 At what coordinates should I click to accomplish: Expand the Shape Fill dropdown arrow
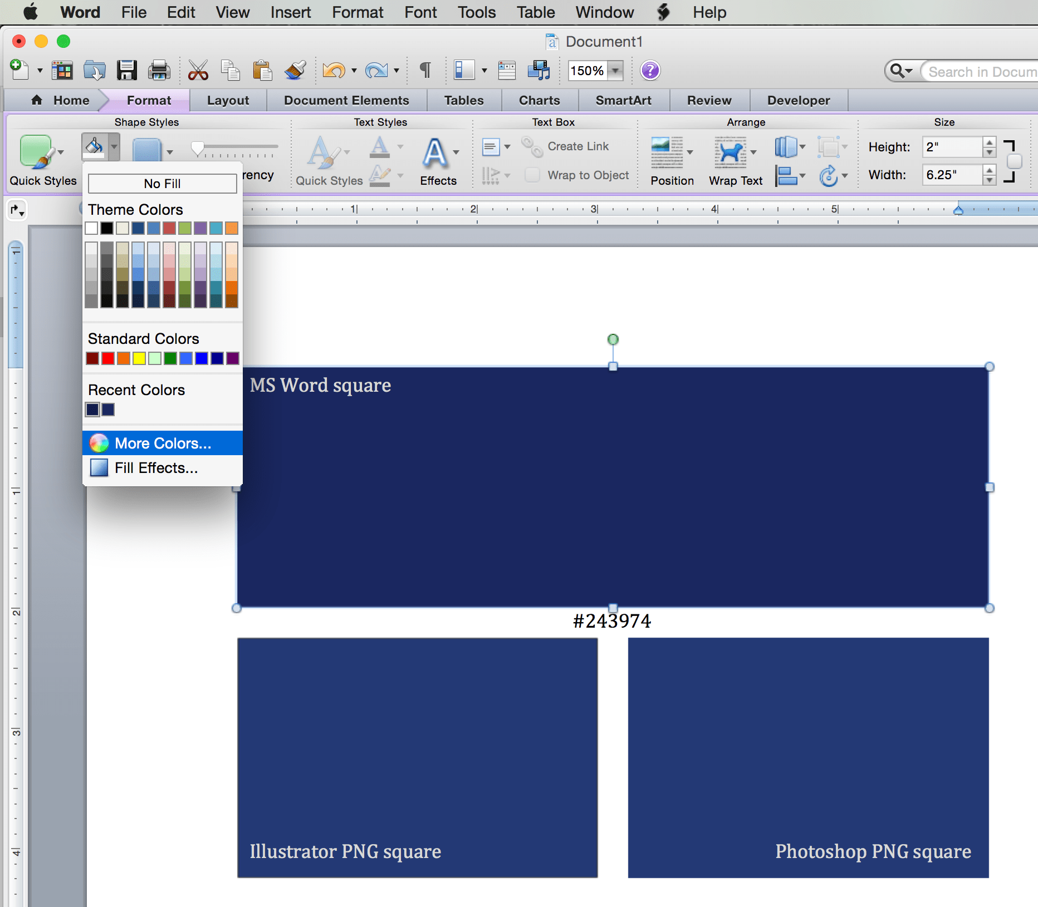click(114, 147)
